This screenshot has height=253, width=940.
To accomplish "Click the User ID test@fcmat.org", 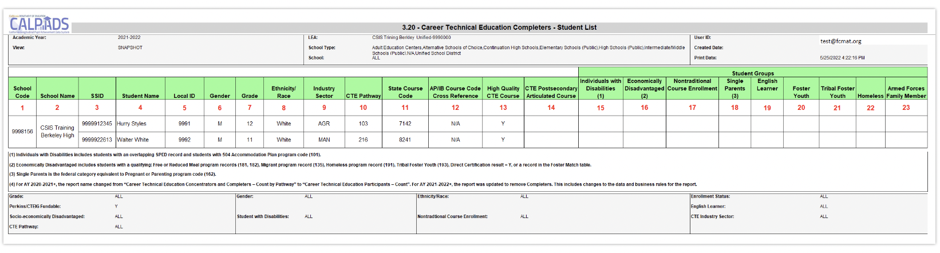I will click(840, 41).
